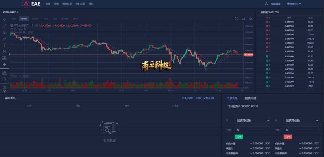The height and width of the screenshot is (157, 324).
Task: Open the chart indicators icon
Action: point(244,19)
